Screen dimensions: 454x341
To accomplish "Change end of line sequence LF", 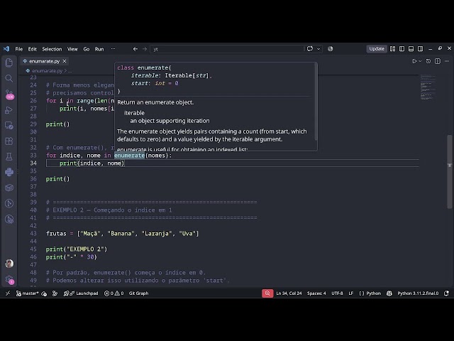I will tap(350, 293).
